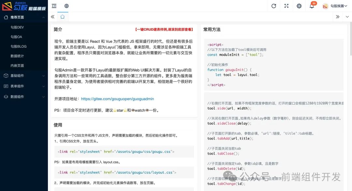This screenshot has width=352, height=191.
Task: Click the Gougu Admin logo
Action: [24, 6]
